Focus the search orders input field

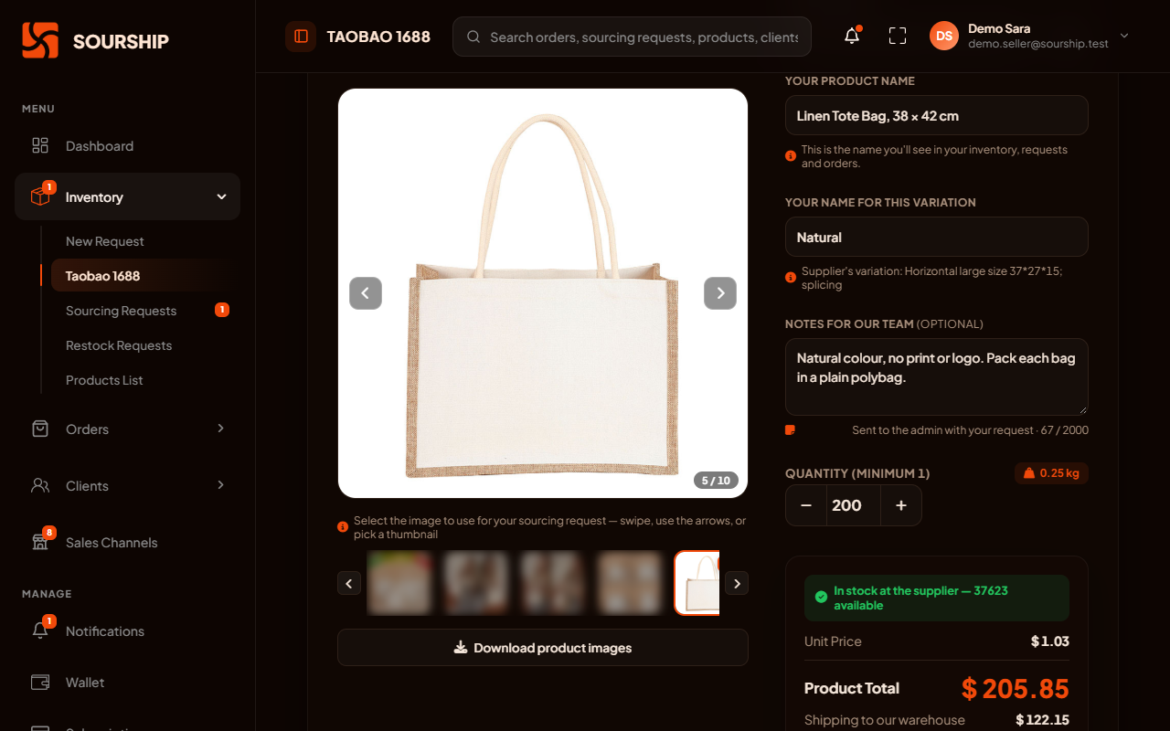[632, 37]
